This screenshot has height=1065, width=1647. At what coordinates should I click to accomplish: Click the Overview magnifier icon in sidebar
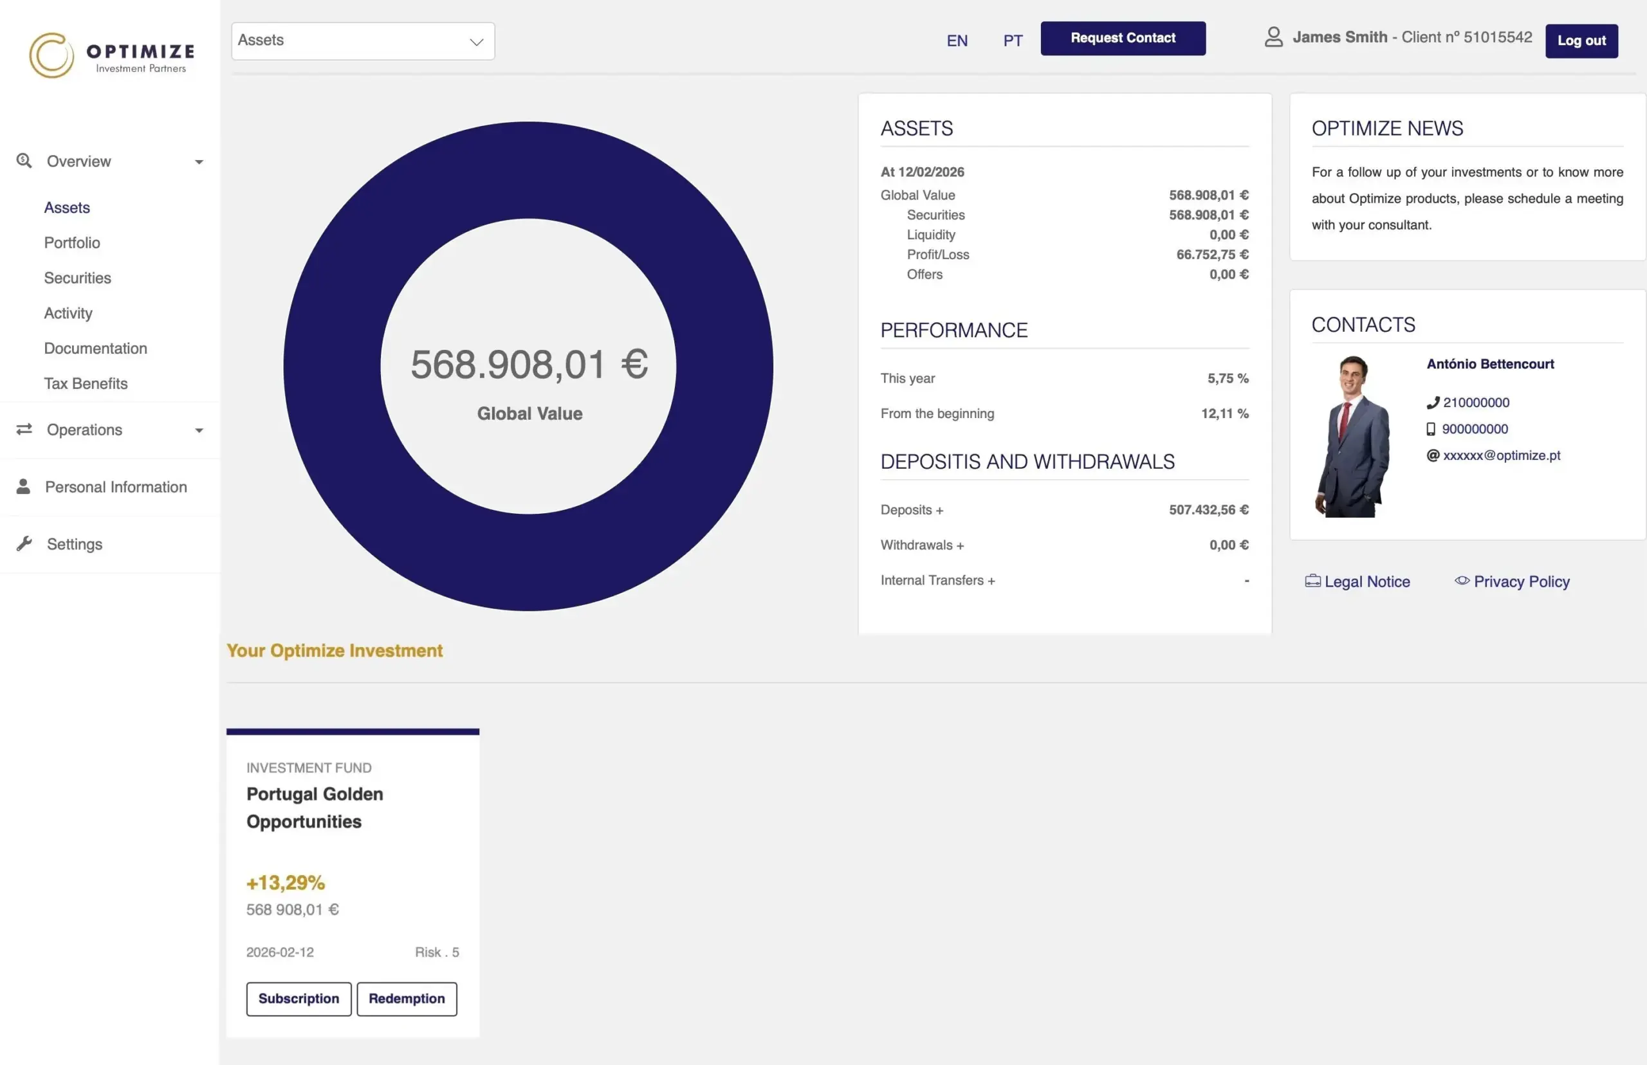click(x=24, y=160)
